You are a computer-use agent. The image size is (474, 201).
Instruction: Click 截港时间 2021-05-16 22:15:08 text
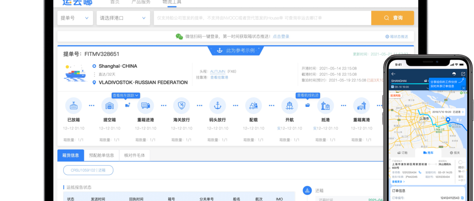(329, 74)
